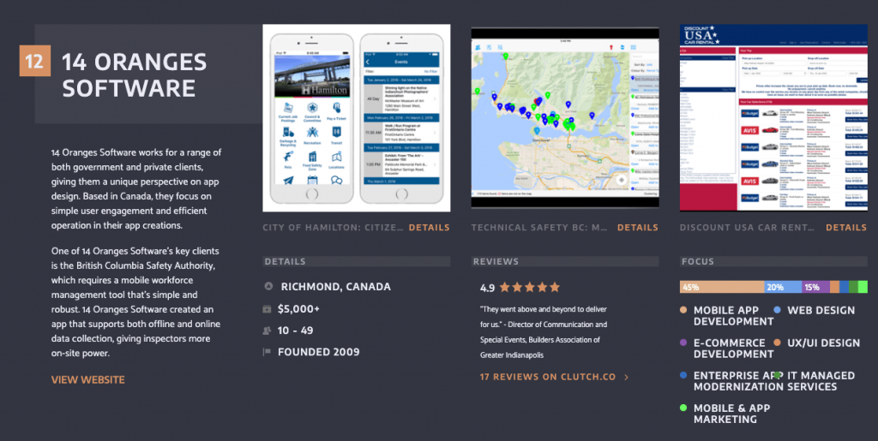
Task: Click the E-Commerce Development legend dot
Action: pyautogui.click(x=683, y=343)
